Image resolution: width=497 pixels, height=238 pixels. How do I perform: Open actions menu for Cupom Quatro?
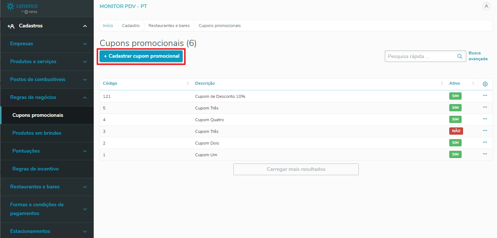click(485, 119)
